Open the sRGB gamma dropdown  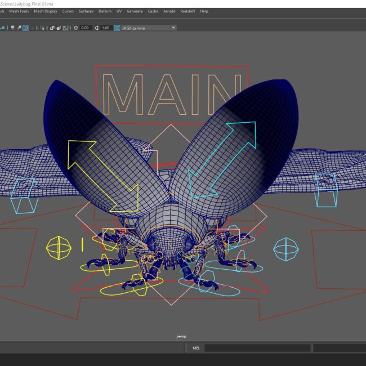[x=149, y=28]
